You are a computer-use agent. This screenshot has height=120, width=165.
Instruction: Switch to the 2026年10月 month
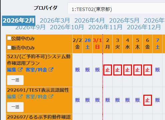point(67,27)
